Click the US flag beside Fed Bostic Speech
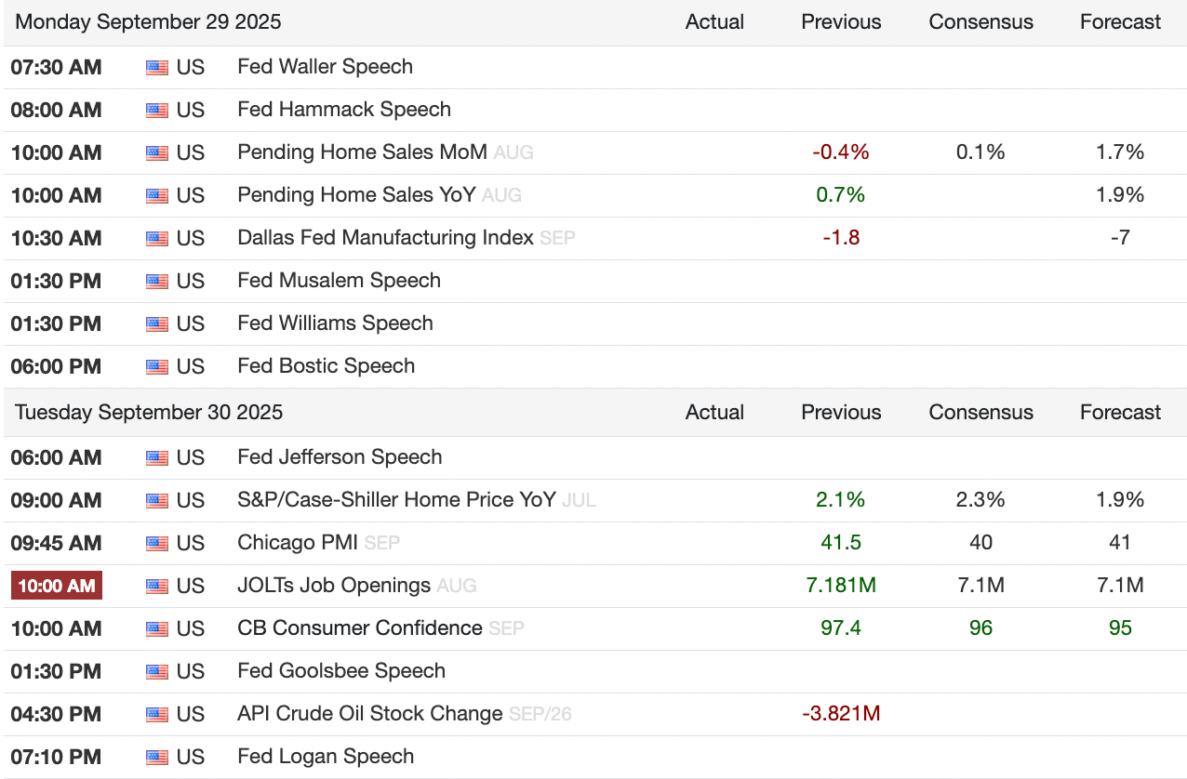The width and height of the screenshot is (1187, 779). click(156, 367)
